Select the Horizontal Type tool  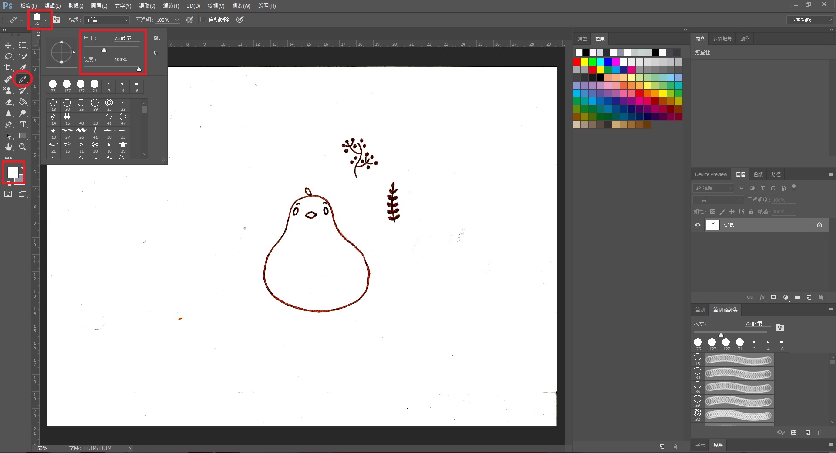click(23, 124)
